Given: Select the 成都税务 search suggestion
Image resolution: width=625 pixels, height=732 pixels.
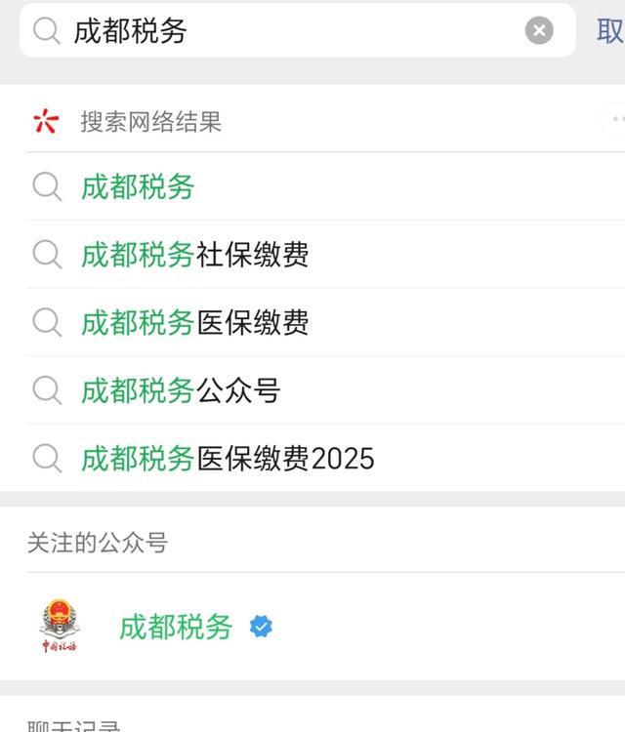Looking at the screenshot, I should 138,186.
